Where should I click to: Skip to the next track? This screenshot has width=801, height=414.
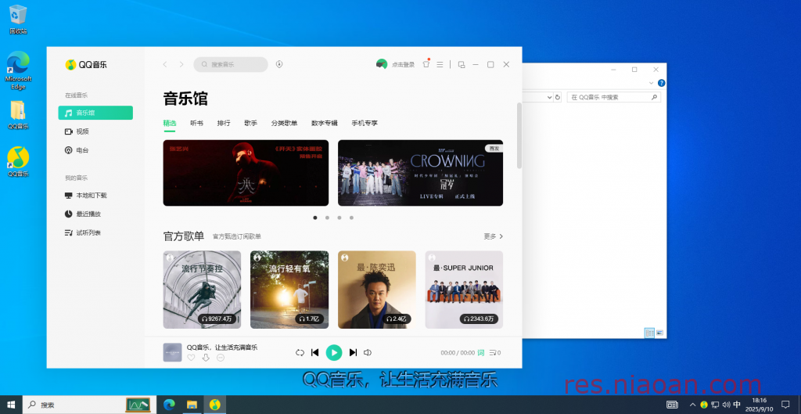(353, 353)
